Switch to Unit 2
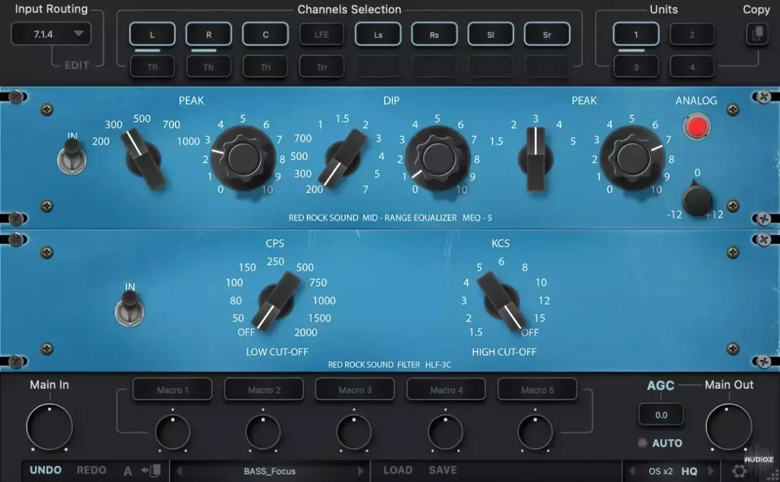Viewport: 780px width, 482px height. [x=692, y=34]
